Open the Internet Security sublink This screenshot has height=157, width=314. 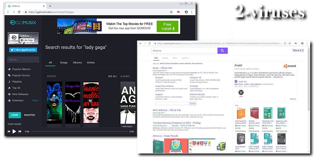pyautogui.click(x=197, y=94)
